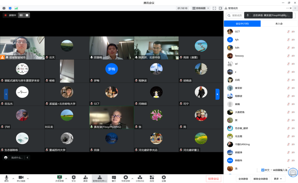Switch to the 未入会 tab
Viewport: 298px width, 183px height.
point(279,24)
